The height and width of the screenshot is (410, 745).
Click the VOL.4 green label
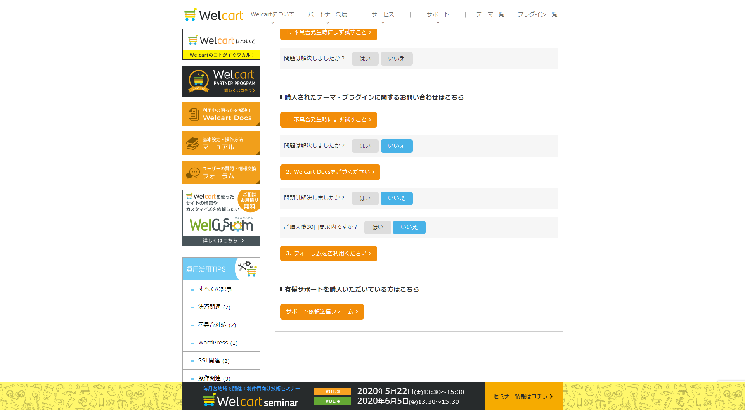point(333,401)
